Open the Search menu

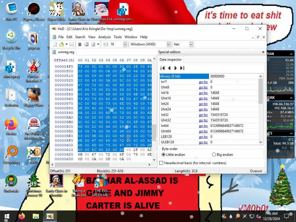(x=80, y=37)
